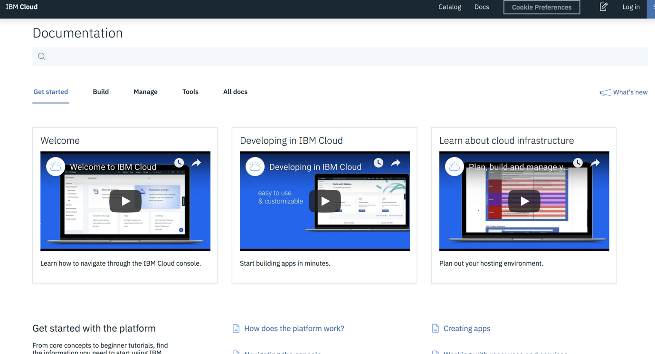The width and height of the screenshot is (655, 354).
Task: Click the document icon beside How does the platform work
Action: pos(236,328)
